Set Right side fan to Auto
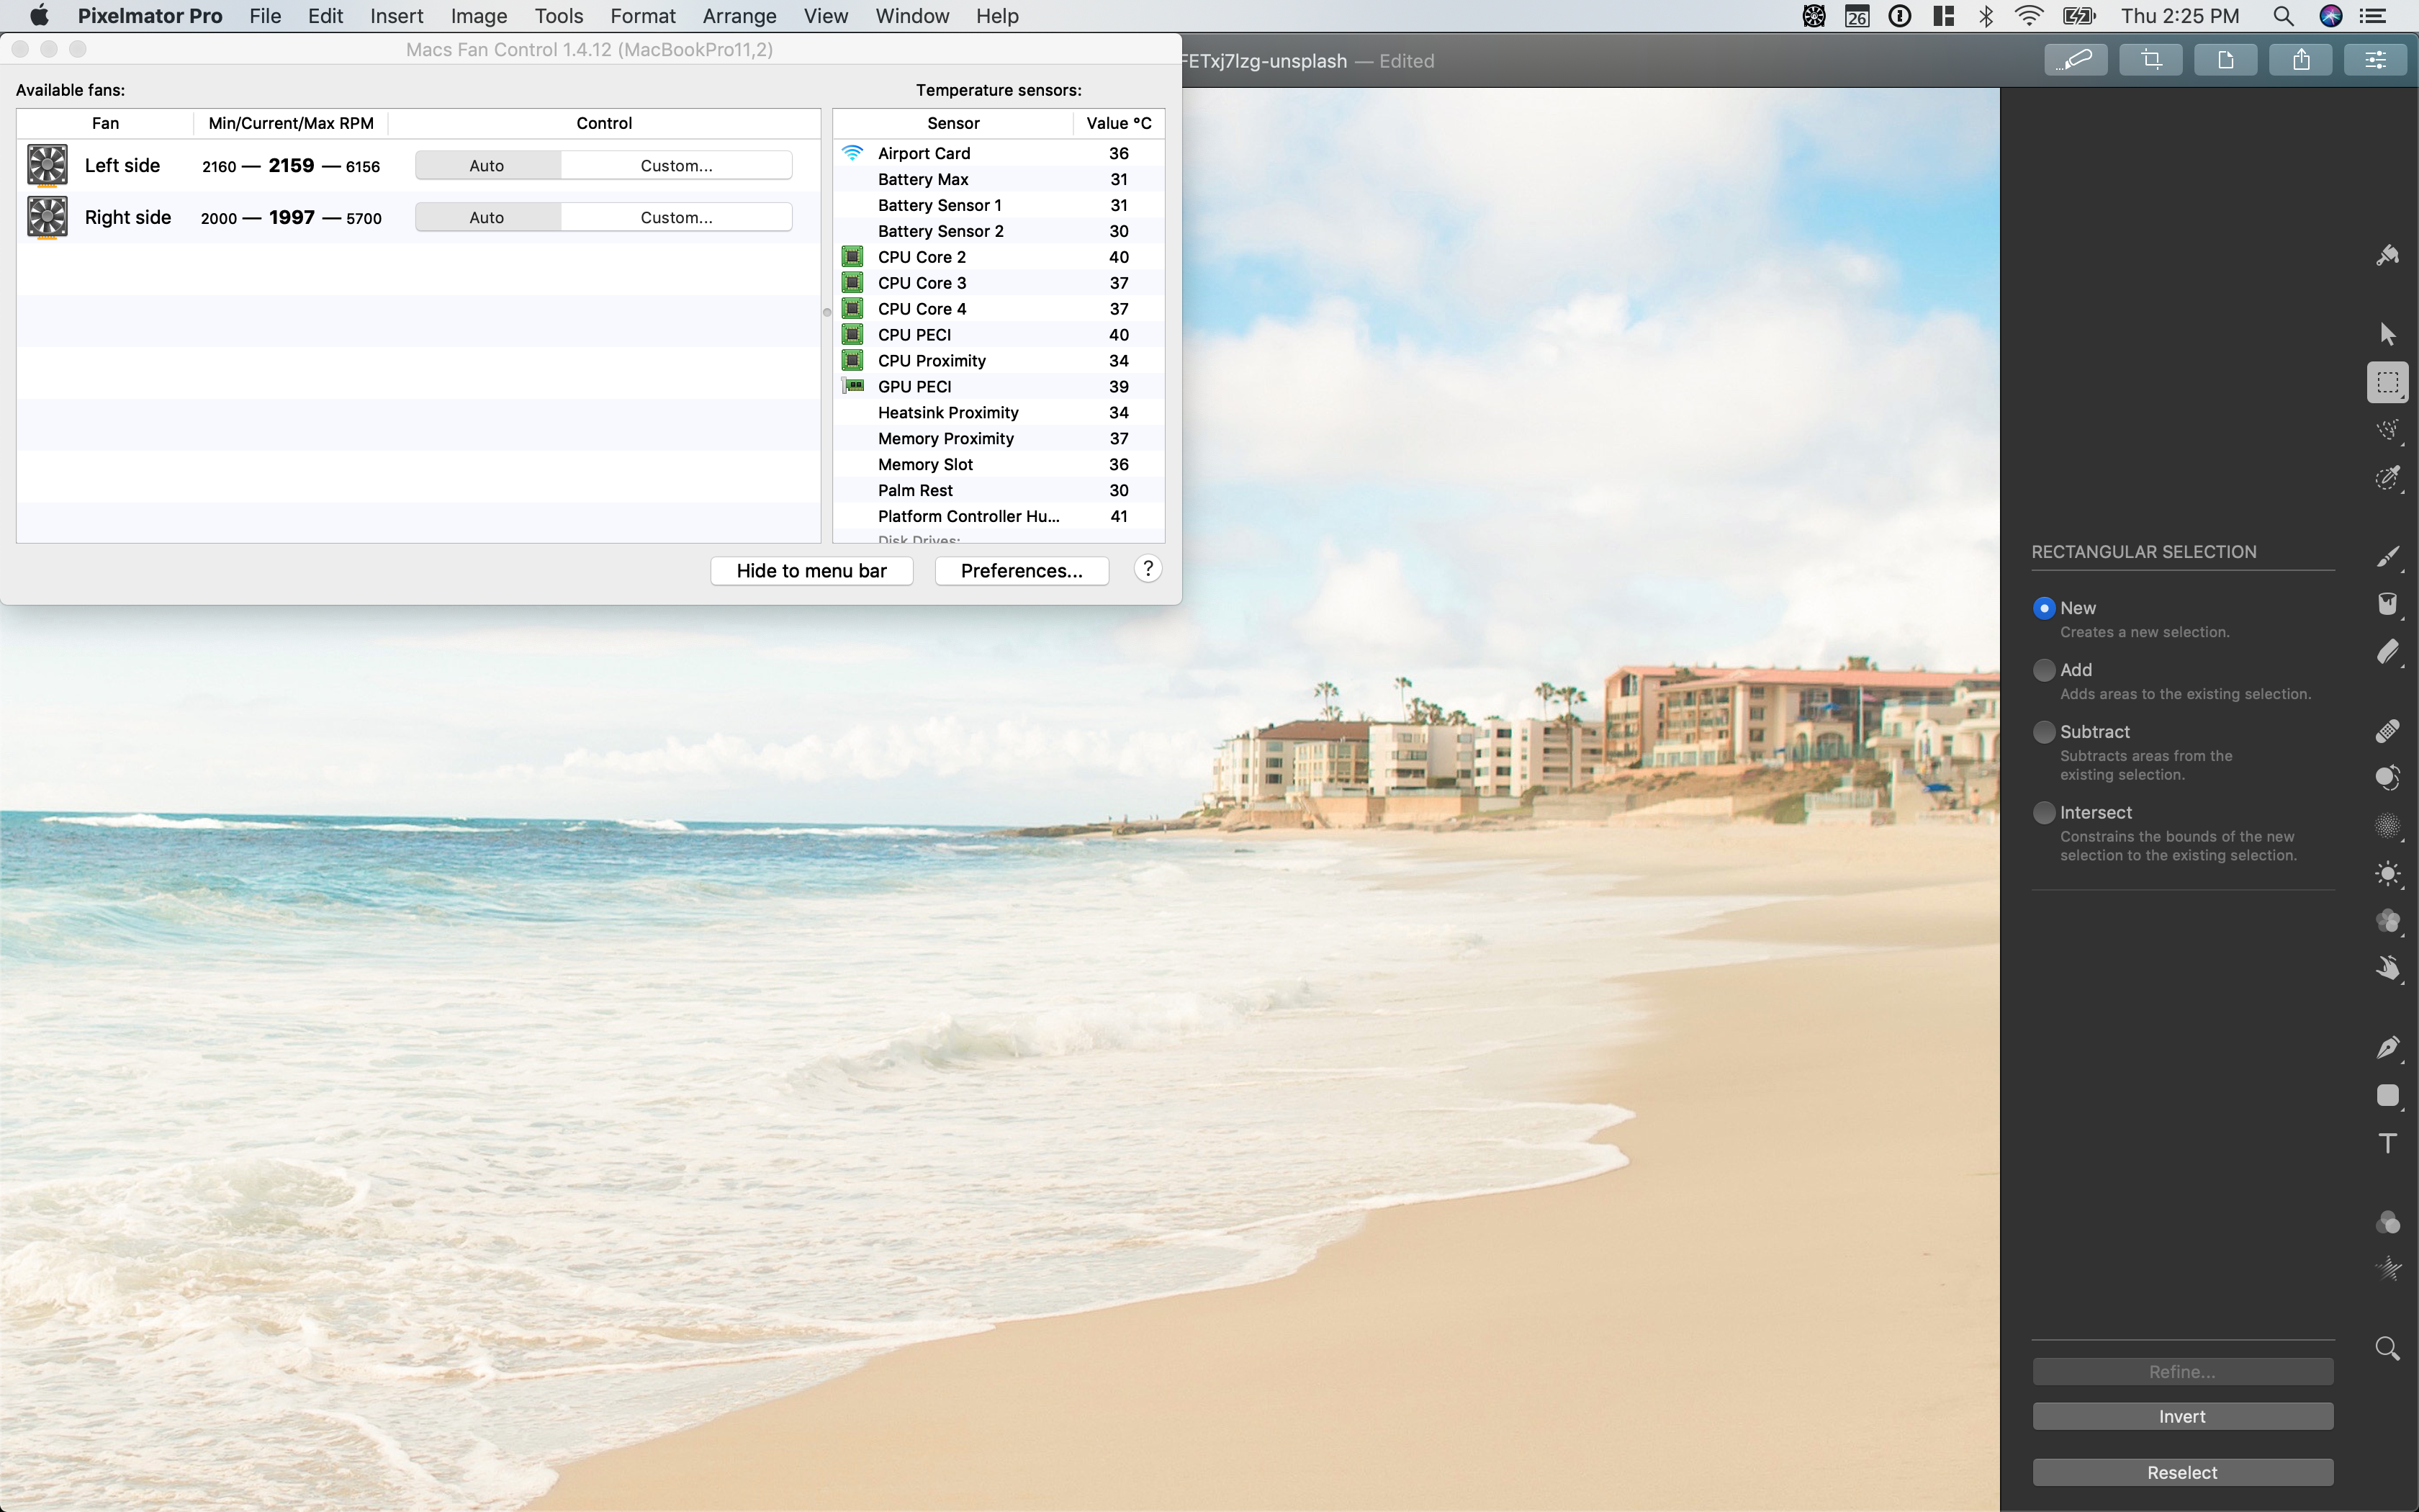The image size is (2419, 1512). (x=488, y=218)
